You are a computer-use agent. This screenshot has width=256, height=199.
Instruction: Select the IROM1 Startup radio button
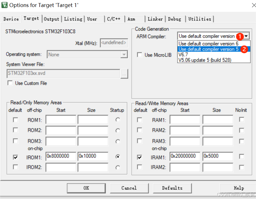(x=118, y=156)
